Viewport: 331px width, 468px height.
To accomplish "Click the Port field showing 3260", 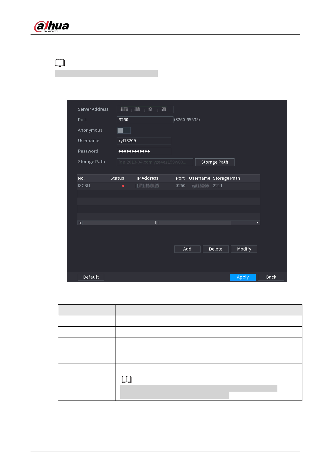I will pos(145,120).
